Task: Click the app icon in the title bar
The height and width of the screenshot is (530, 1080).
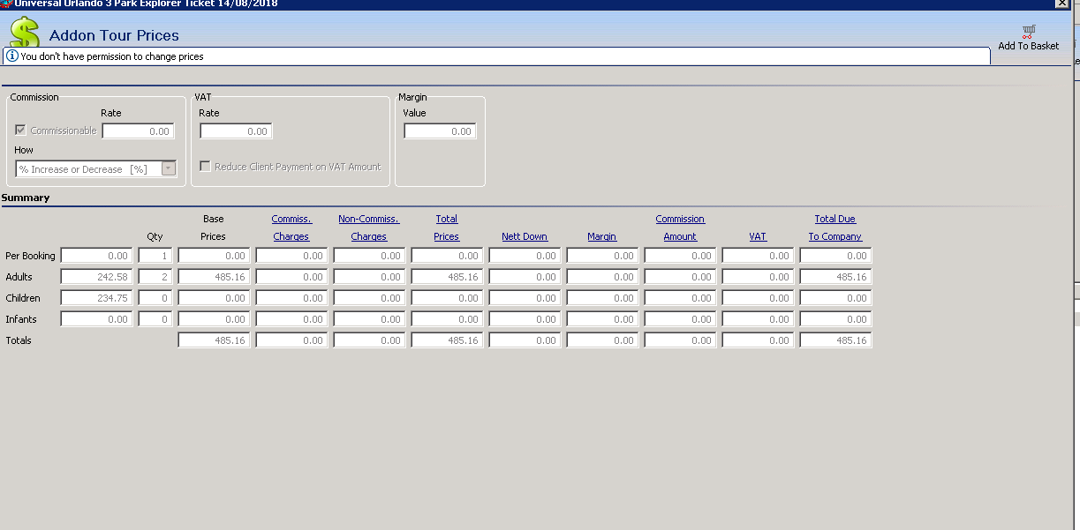Action: (6, 4)
